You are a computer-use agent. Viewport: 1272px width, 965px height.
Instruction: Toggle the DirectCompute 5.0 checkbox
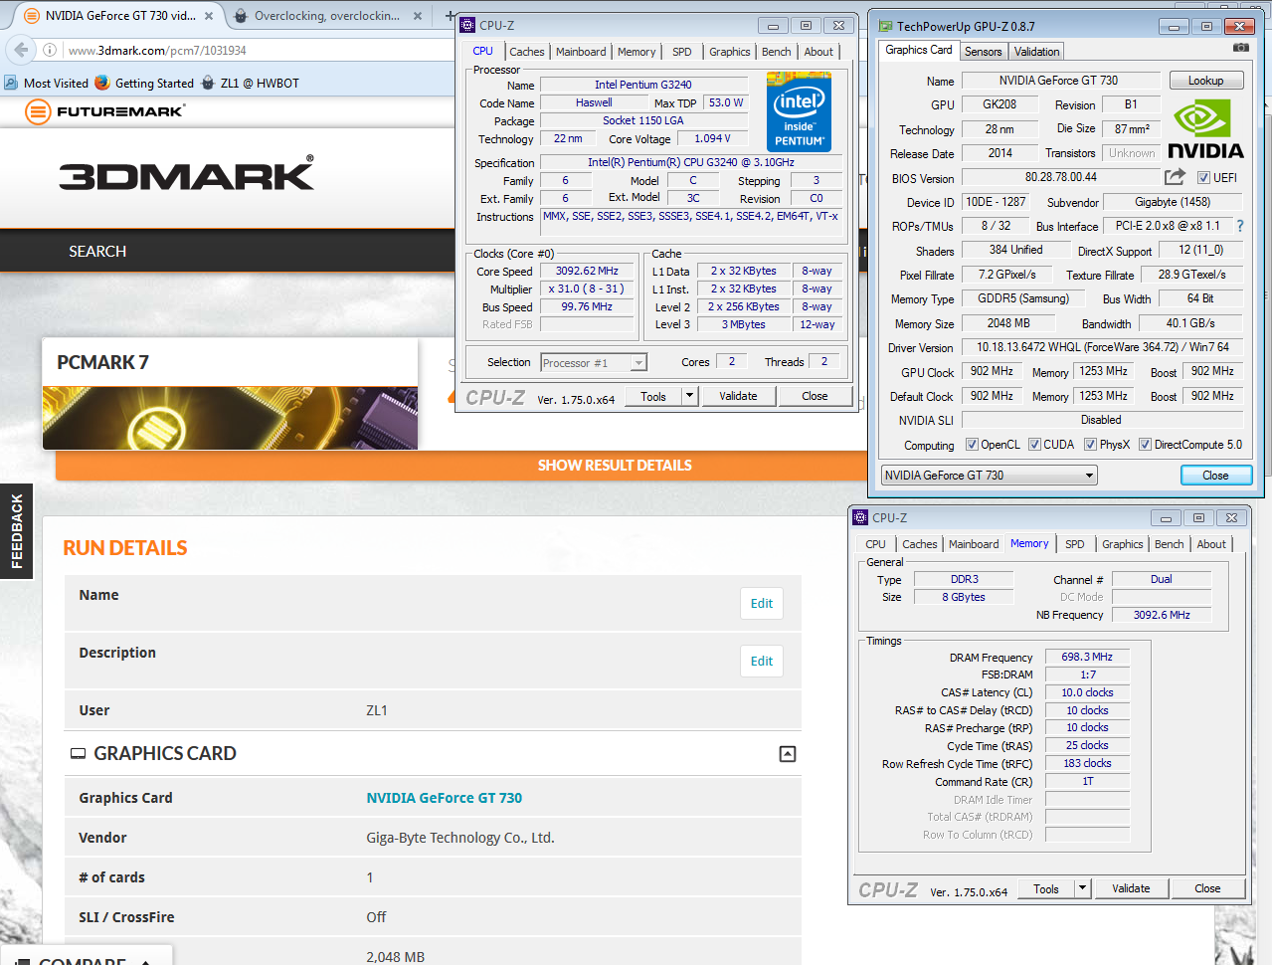pos(1145,445)
